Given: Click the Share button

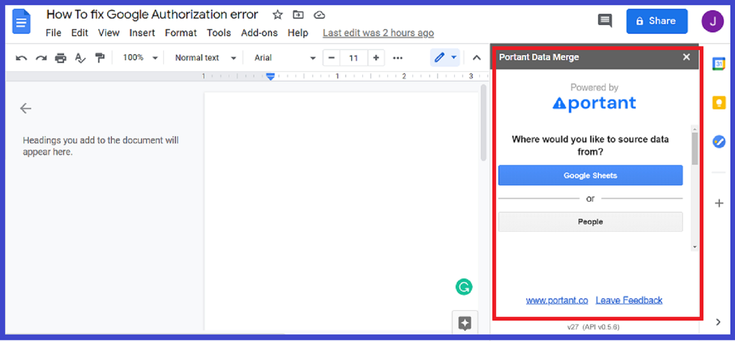Looking at the screenshot, I should [x=657, y=21].
